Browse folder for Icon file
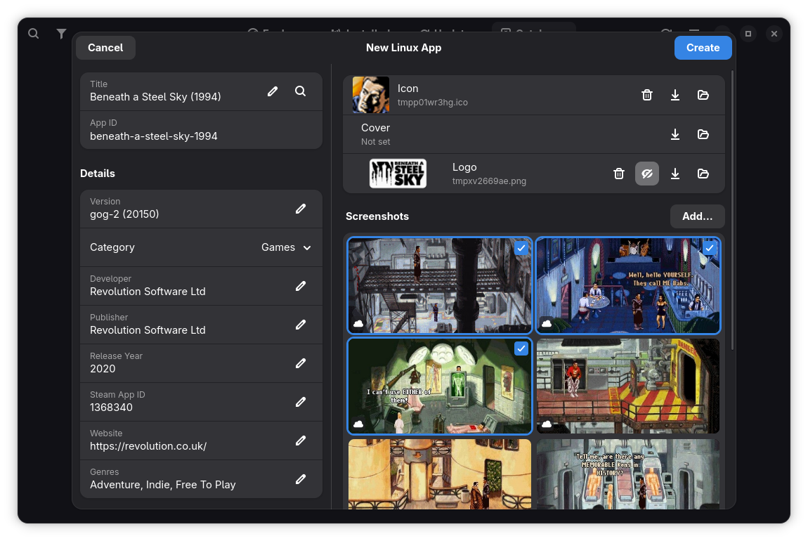808x541 pixels. 703,95
